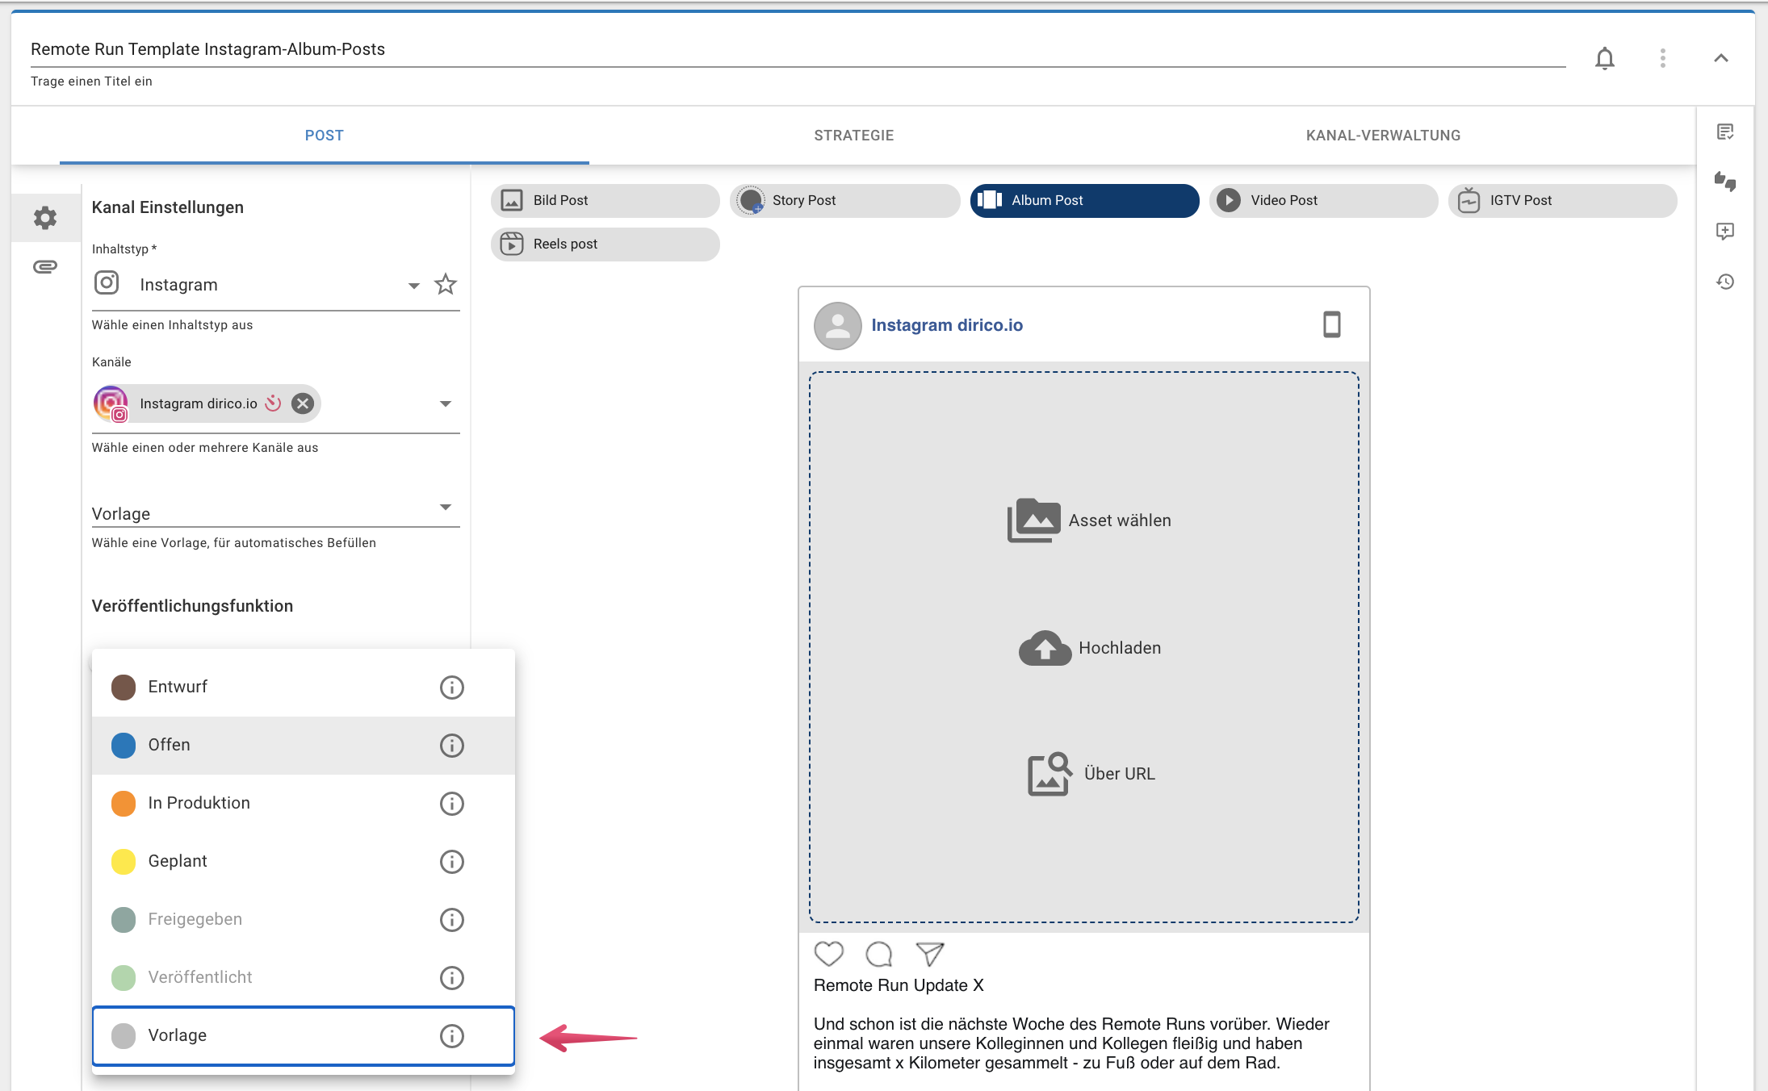Click the comment bubble icon in preview
The height and width of the screenshot is (1091, 1768).
point(878,954)
